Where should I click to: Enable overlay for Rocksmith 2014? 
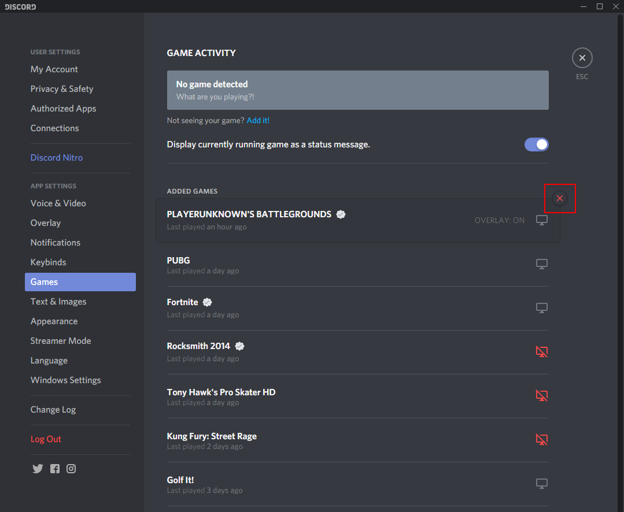coord(541,352)
